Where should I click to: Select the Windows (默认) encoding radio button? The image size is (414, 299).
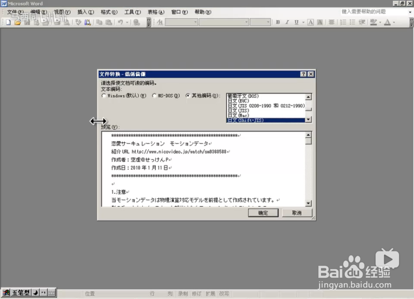[103, 95]
